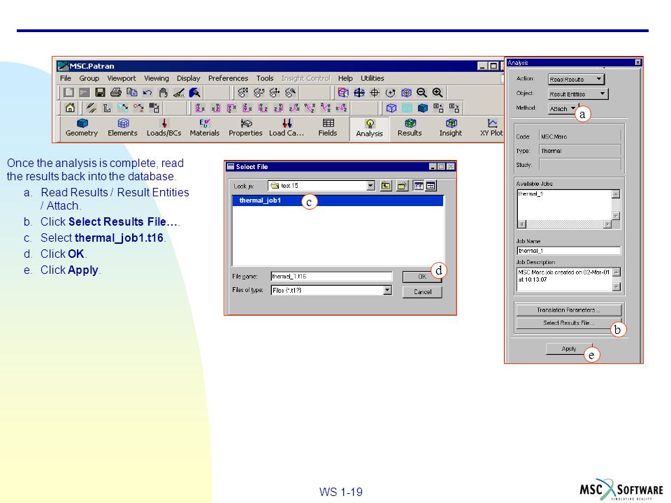Click Job Description scroll down arrow
This screenshot has height=503, width=671.
616,287
